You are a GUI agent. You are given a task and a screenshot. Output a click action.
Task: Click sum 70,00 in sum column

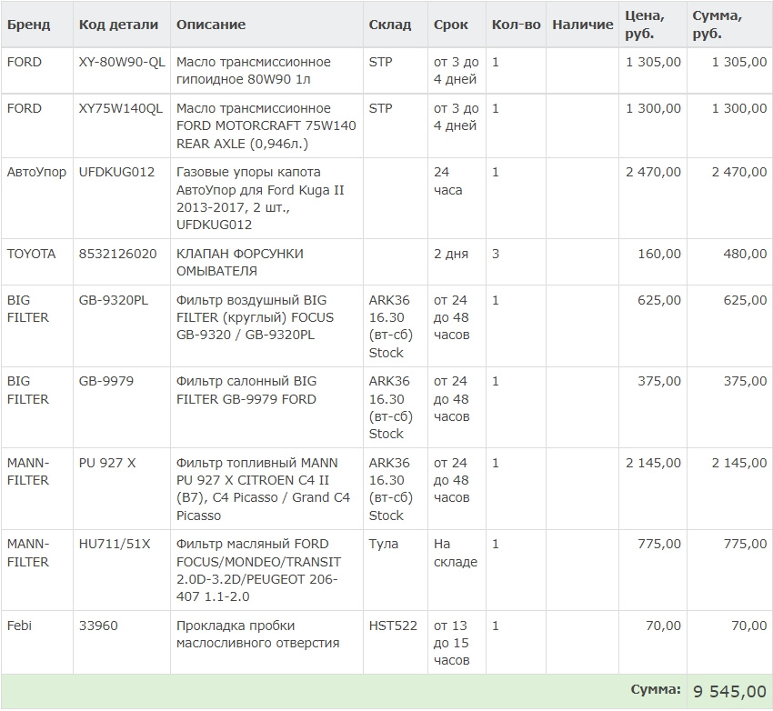point(748,626)
